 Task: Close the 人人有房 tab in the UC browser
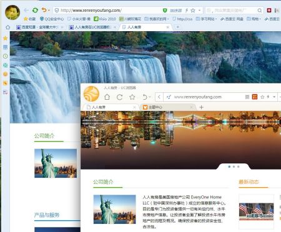tap(134, 107)
